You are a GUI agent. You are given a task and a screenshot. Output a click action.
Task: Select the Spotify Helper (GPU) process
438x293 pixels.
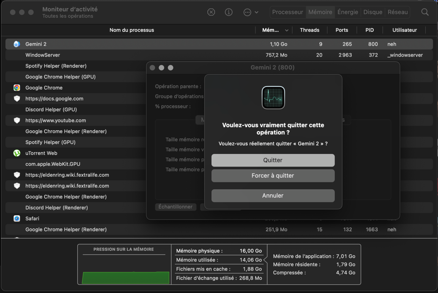click(x=50, y=142)
